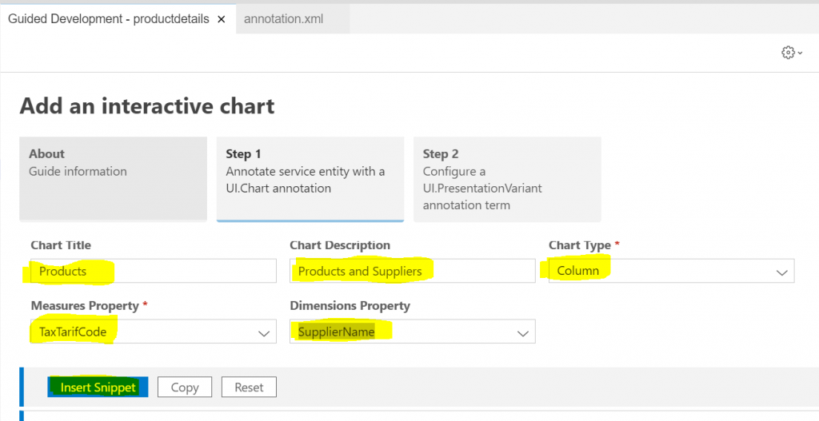Click the Copy button
Viewport: 819px width, 421px height.
pos(185,387)
